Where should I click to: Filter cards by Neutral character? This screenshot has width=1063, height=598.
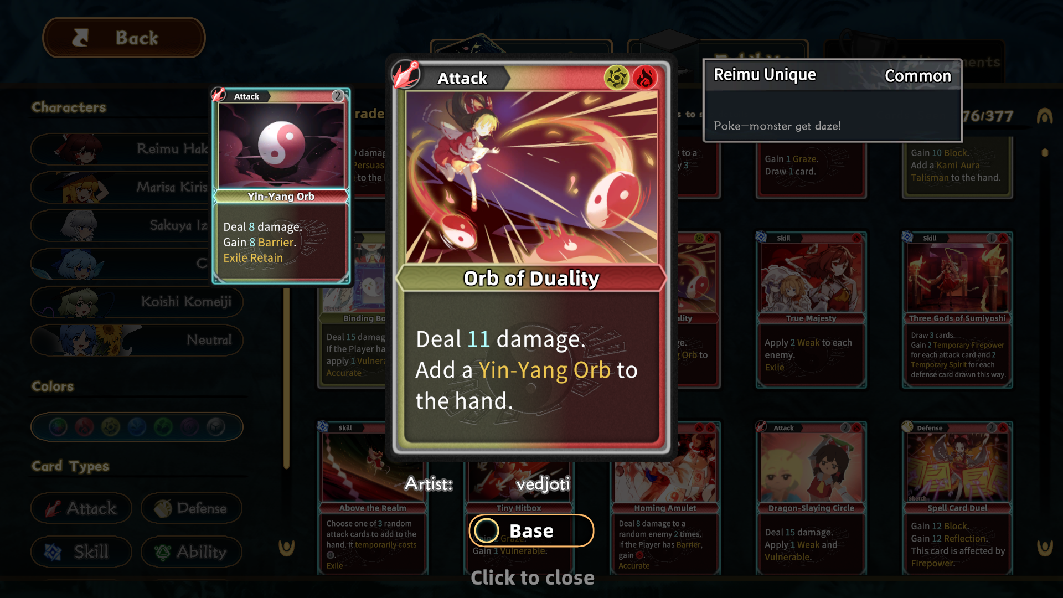[x=137, y=340]
